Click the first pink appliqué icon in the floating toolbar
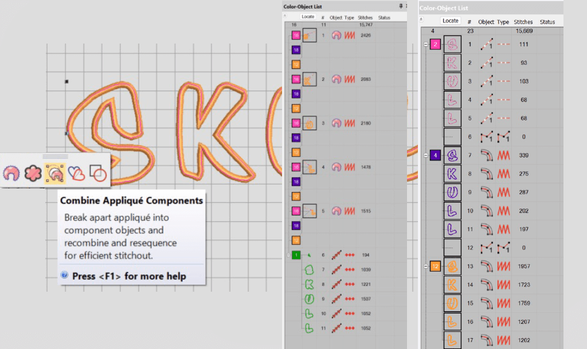The image size is (587, 349). click(11, 174)
